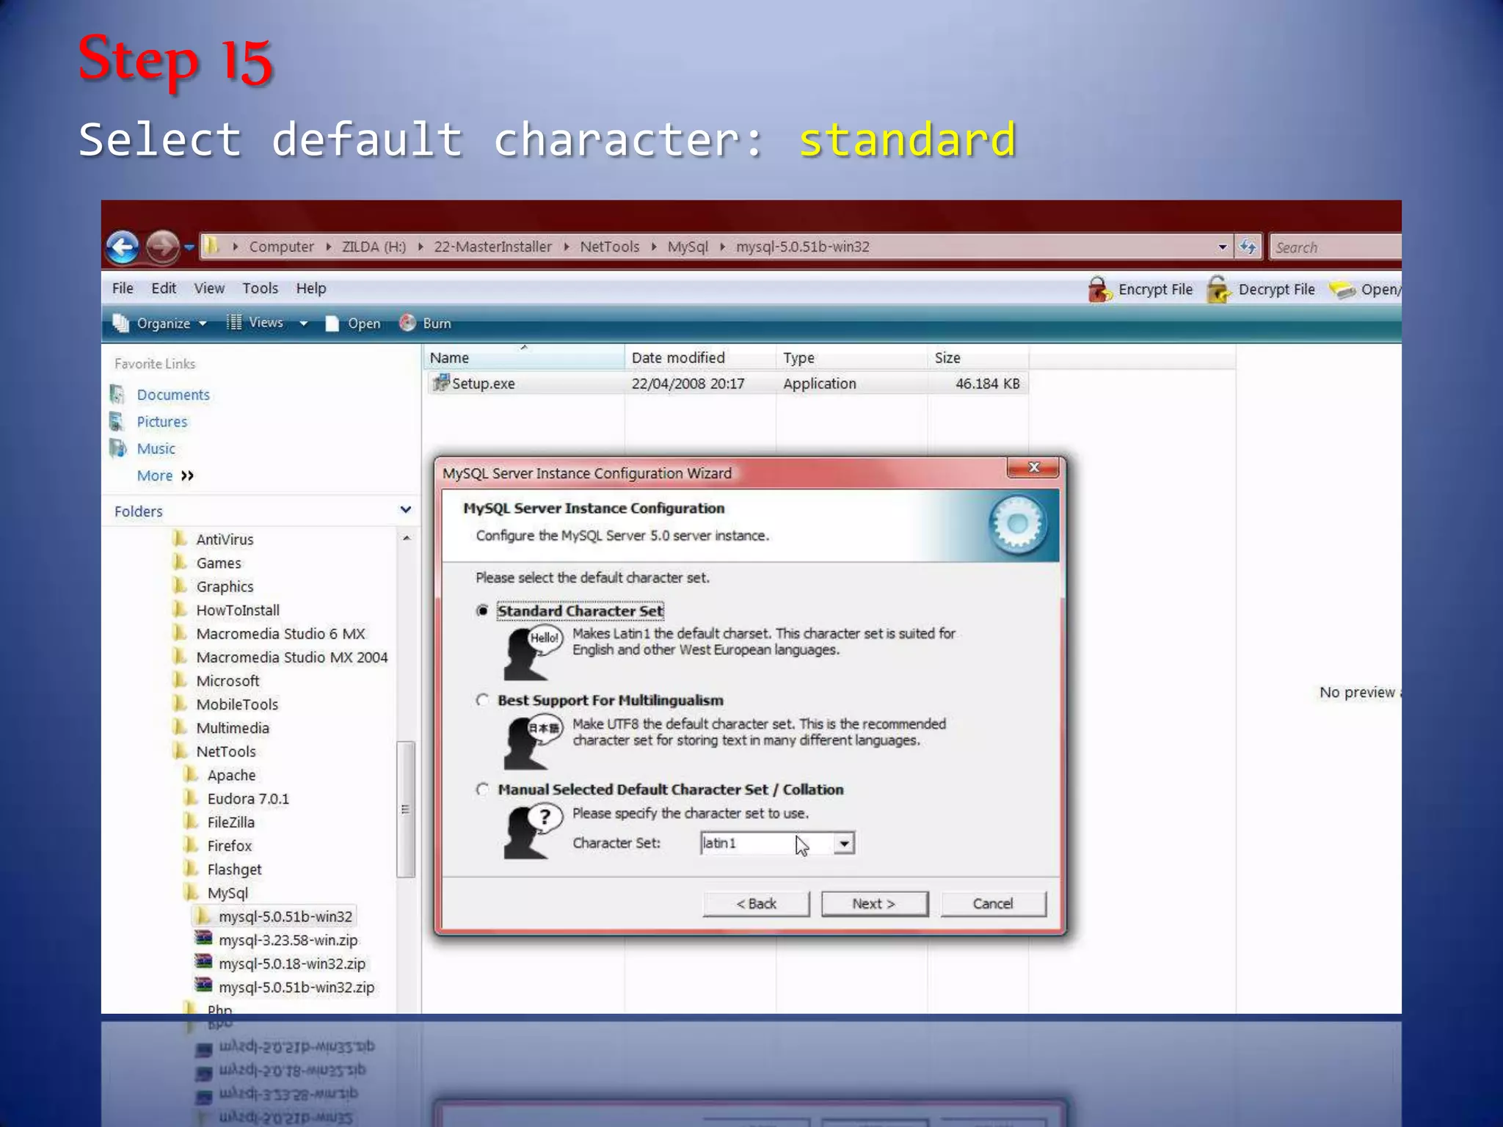Select the Microsoft folder icon

coord(179,680)
